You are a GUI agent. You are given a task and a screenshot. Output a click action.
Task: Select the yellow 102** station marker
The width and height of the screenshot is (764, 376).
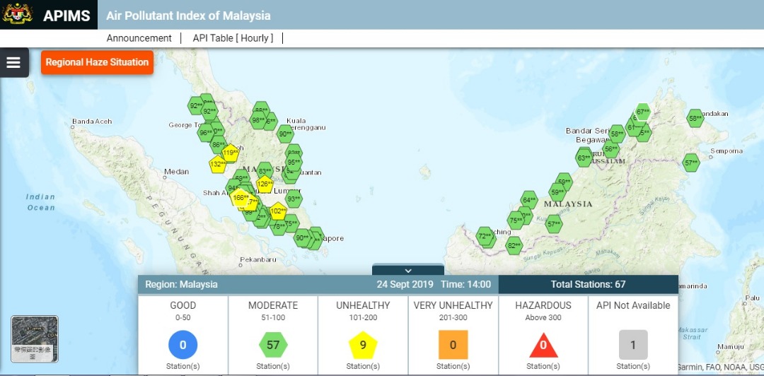pos(278,211)
